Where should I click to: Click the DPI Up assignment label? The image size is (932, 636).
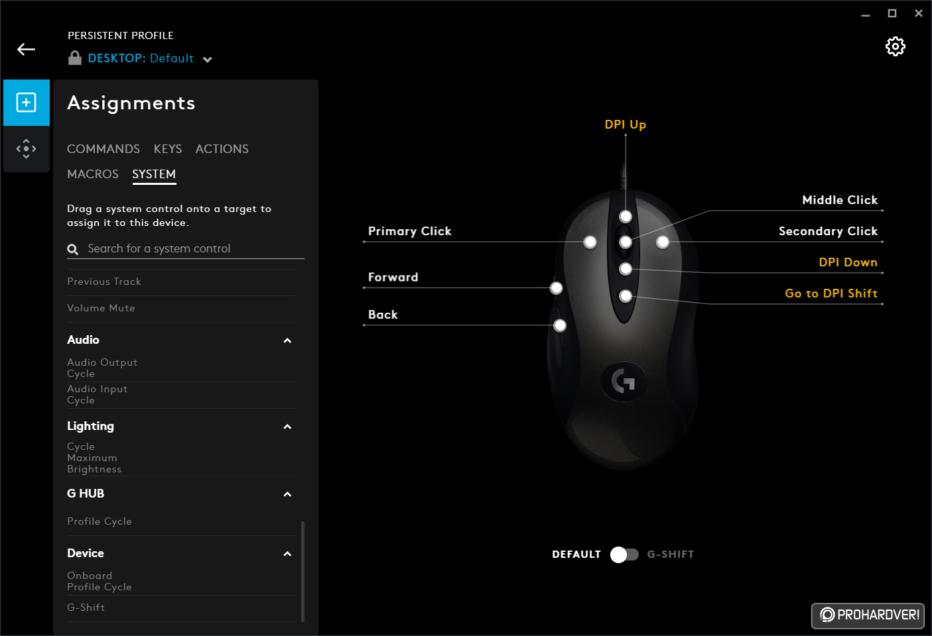click(x=625, y=125)
